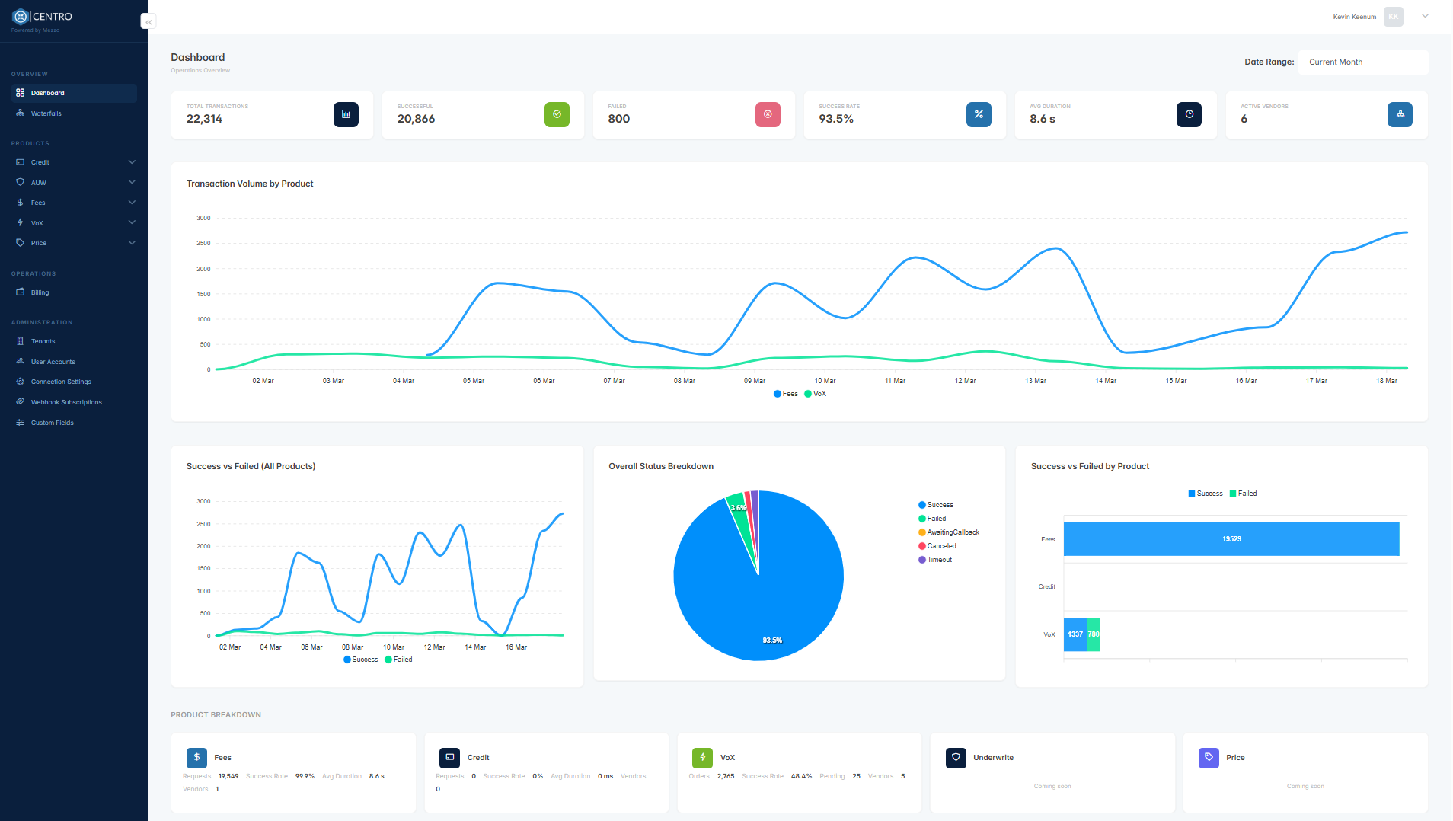The width and height of the screenshot is (1453, 821).
Task: Toggle the Fees series in Transaction Volume legend
Action: click(785, 394)
